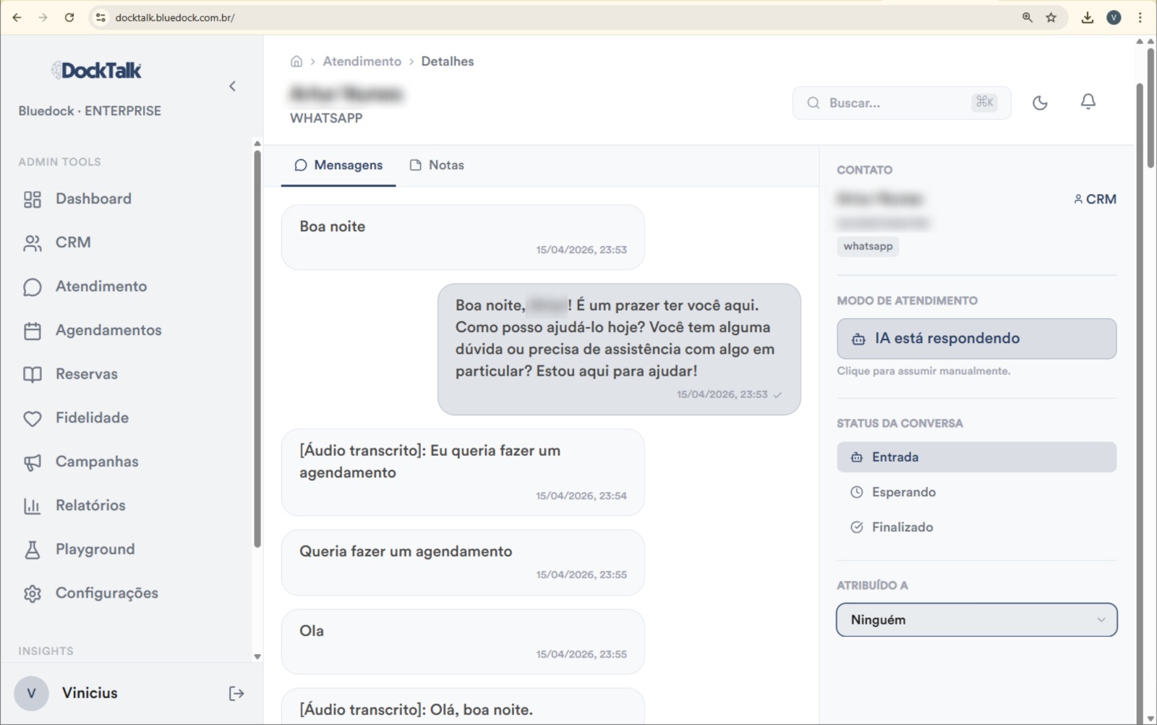
Task: Click the Fidelidade heart icon
Action: (33, 418)
